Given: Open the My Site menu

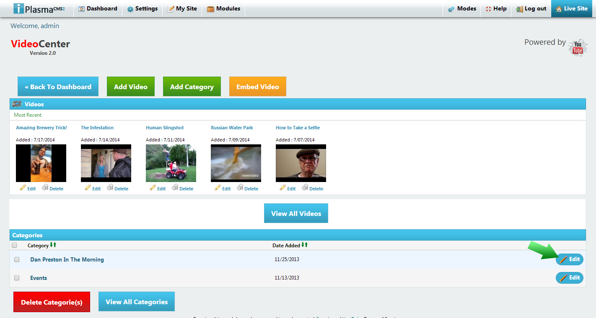Looking at the screenshot, I should click(x=182, y=8).
